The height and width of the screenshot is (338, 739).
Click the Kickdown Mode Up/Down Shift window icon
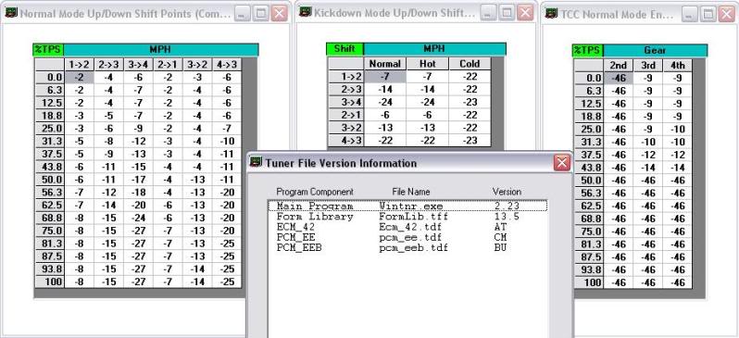point(306,12)
